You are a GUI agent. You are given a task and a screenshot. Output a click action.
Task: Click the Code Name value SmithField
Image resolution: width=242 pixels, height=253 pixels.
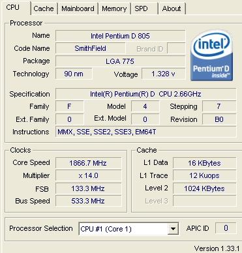pyautogui.click(x=91, y=48)
